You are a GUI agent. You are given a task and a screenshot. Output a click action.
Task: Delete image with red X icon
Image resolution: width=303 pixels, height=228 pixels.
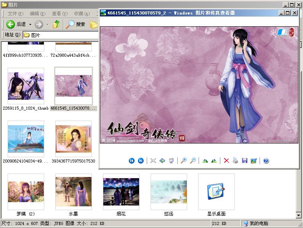coord(226,161)
